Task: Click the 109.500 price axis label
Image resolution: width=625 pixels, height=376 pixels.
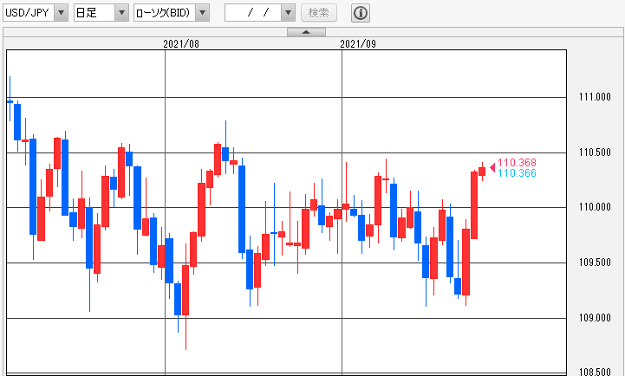Action: (595, 263)
